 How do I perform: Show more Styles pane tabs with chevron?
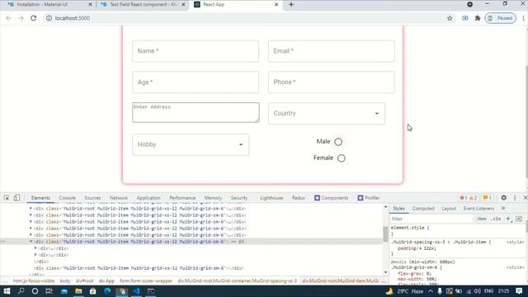[x=503, y=209]
